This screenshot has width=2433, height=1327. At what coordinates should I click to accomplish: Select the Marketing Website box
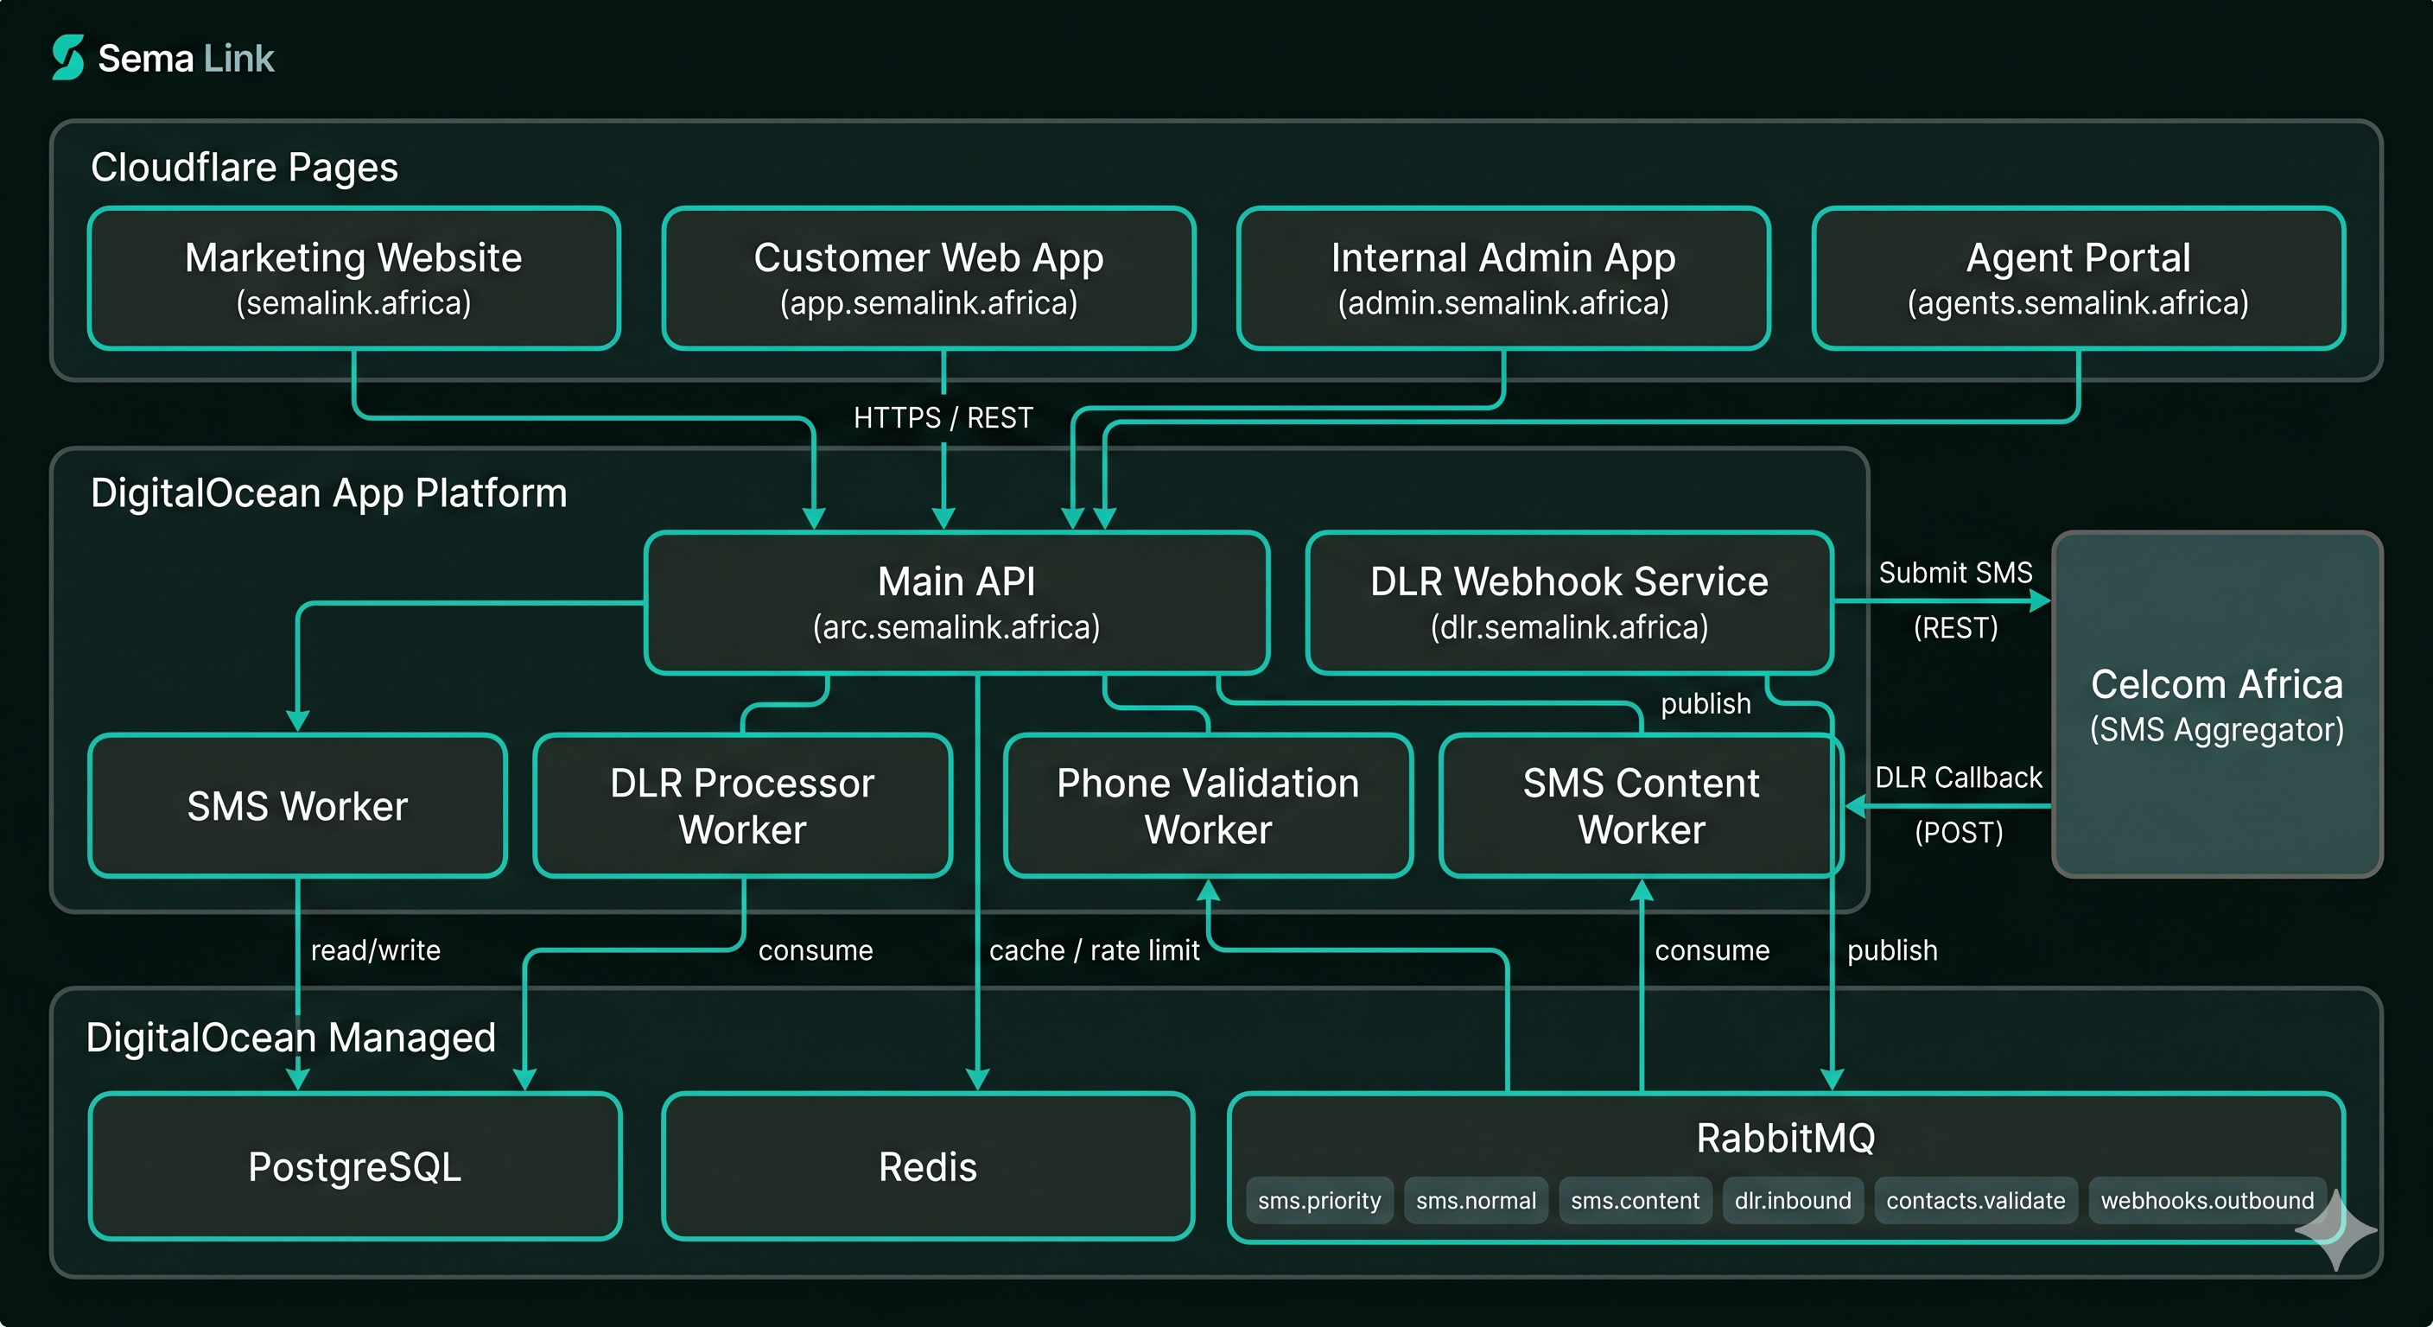click(x=354, y=279)
